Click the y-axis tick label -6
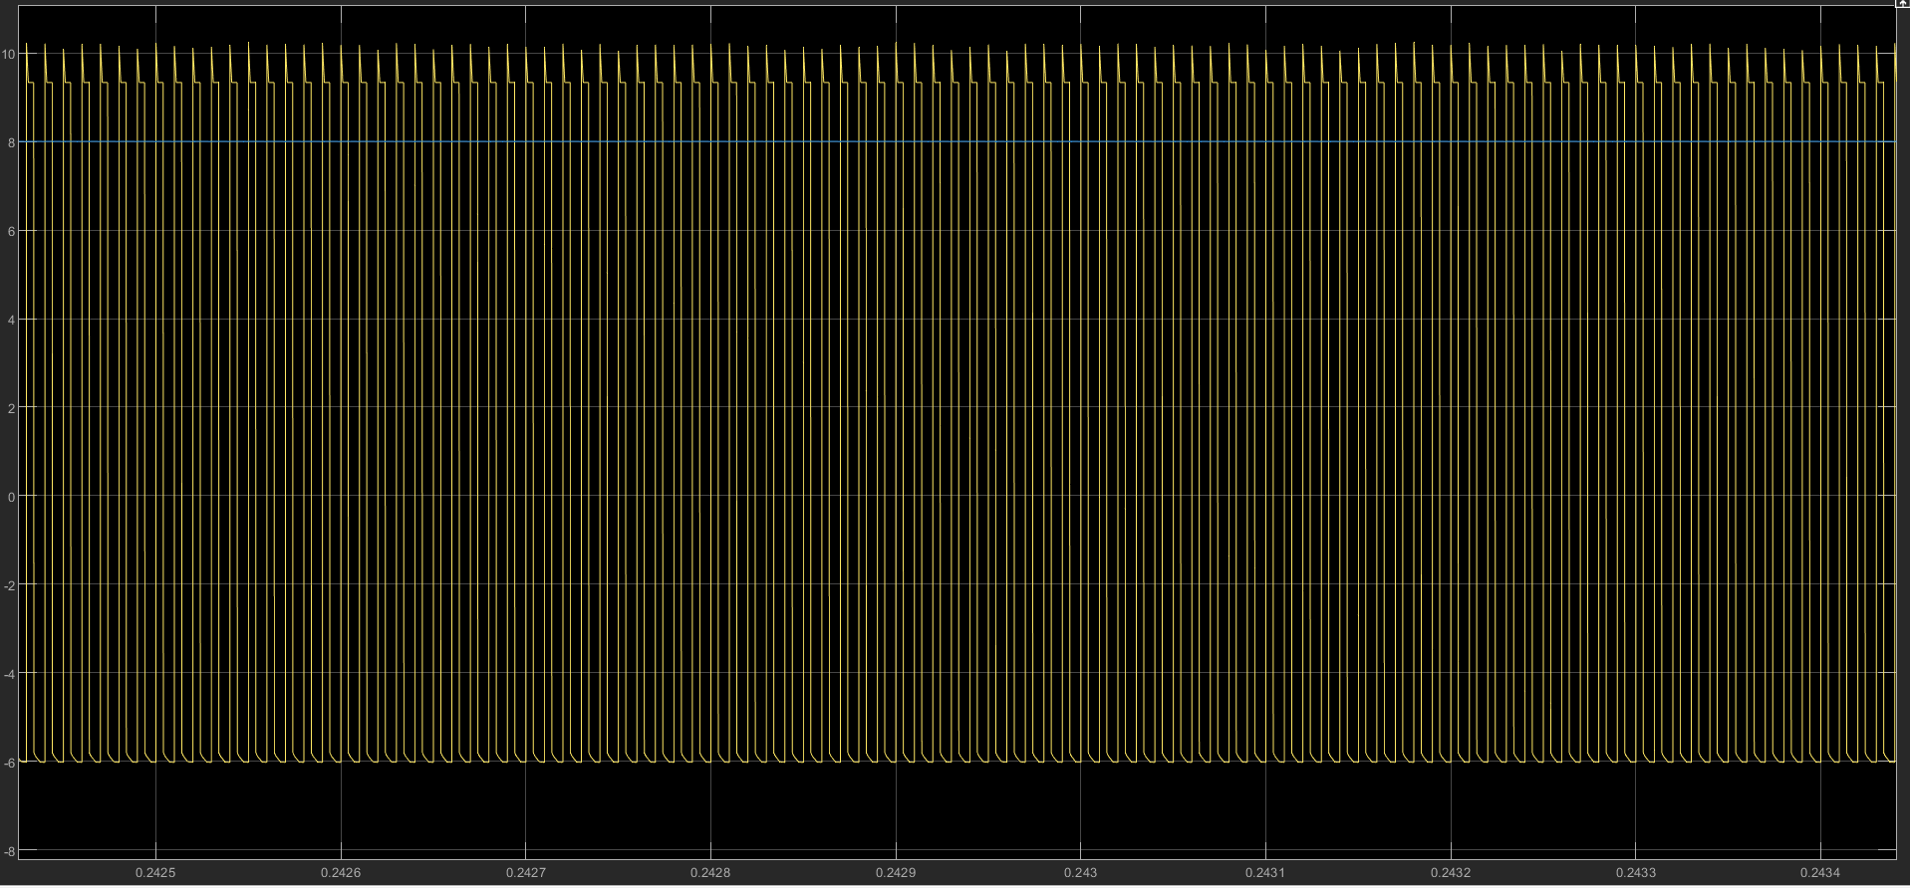Viewport: 1910px width, 888px height. pyautogui.click(x=9, y=763)
